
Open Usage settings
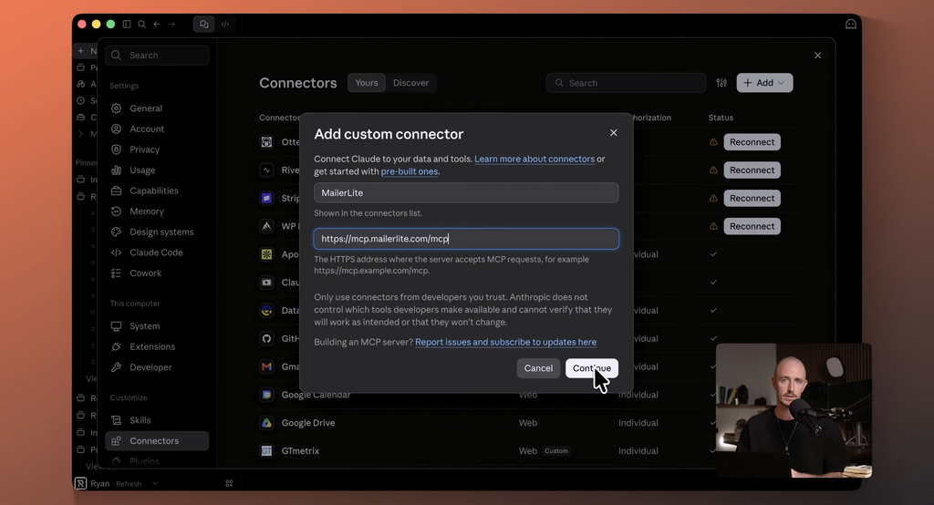(x=157, y=170)
